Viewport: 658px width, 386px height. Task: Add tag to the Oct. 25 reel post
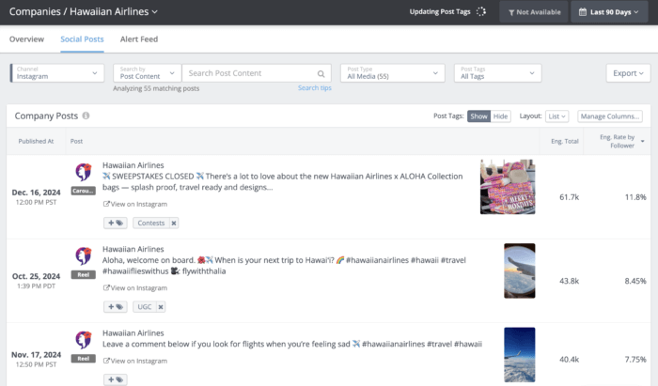point(116,307)
